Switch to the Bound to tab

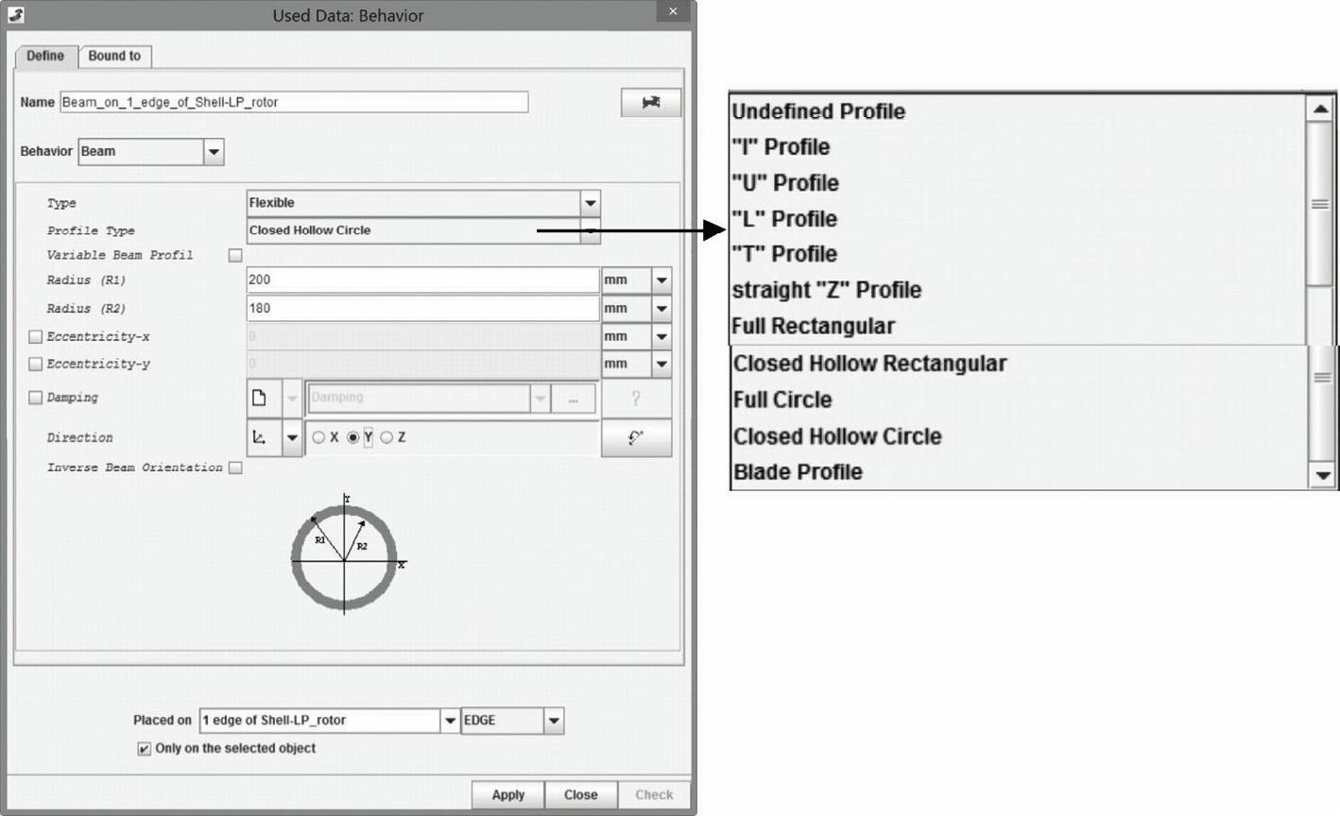[114, 56]
